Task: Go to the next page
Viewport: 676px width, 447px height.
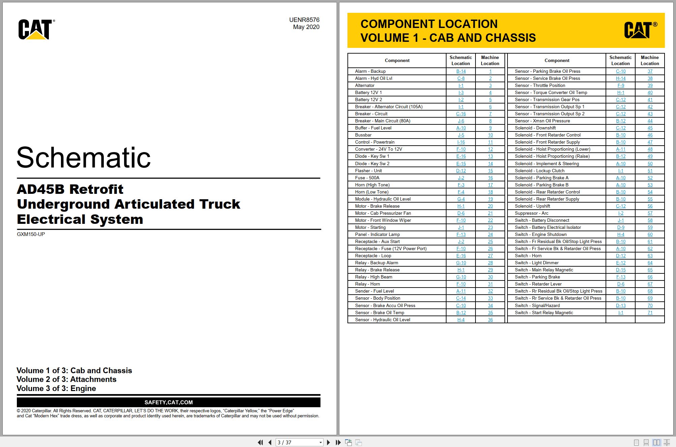Action: click(329, 442)
